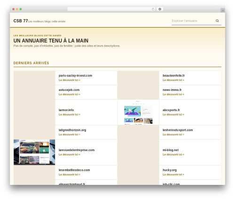
Task: Click Le découvrir ici under abcsports.fr
Action: point(173,114)
